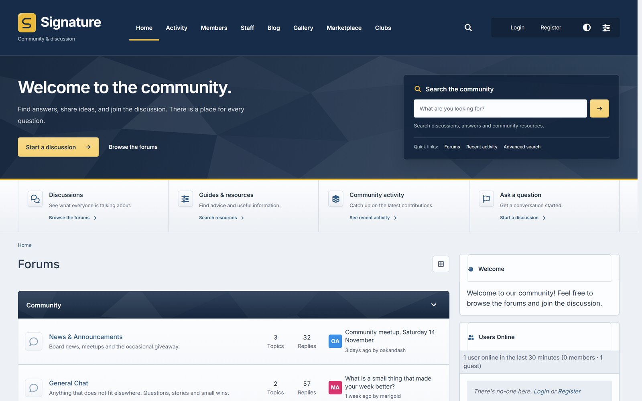Click News & Announcements forum bubble icon
This screenshot has width=642, height=401.
click(34, 342)
